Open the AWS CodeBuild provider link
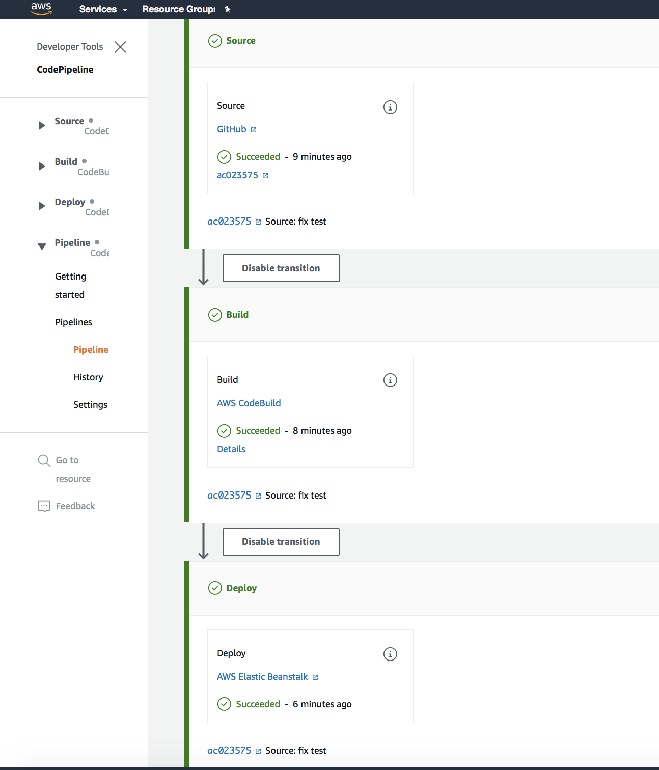This screenshot has height=770, width=659. 249,403
